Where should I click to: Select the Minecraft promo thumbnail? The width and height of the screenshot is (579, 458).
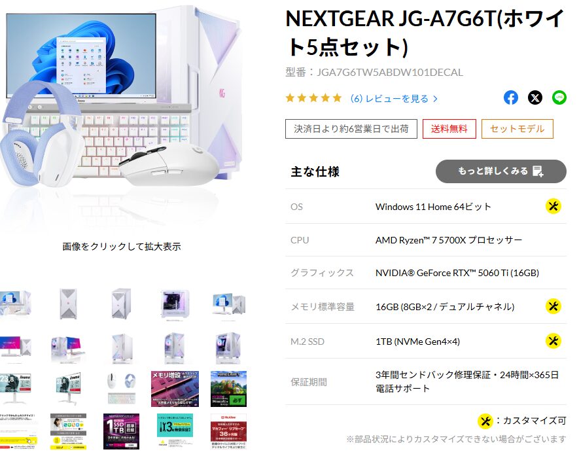[x=228, y=389]
